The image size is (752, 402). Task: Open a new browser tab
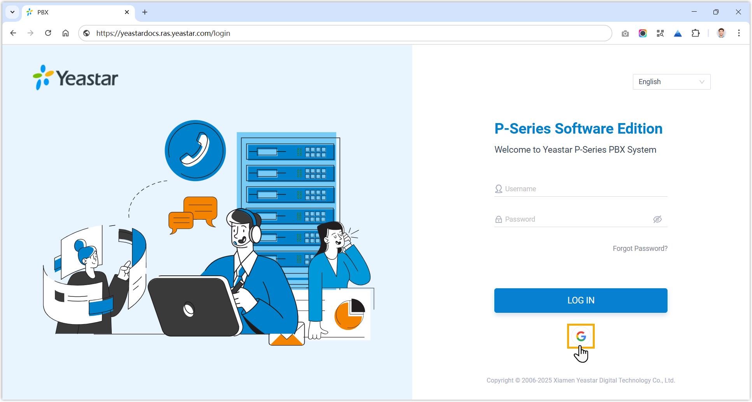pos(145,12)
